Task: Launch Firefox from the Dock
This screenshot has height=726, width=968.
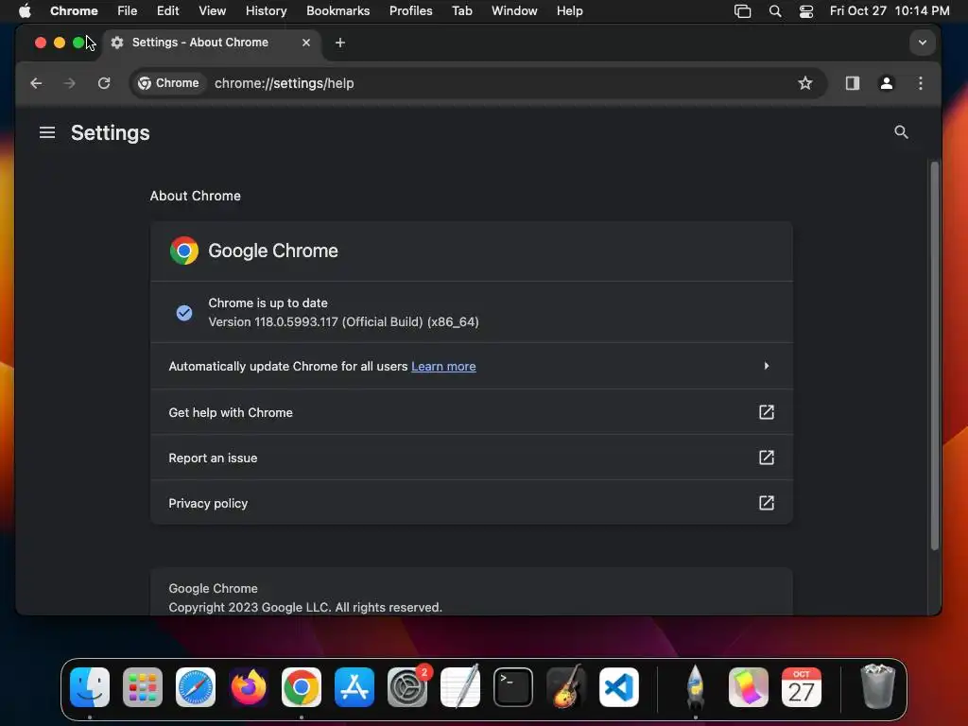Action: [249, 687]
